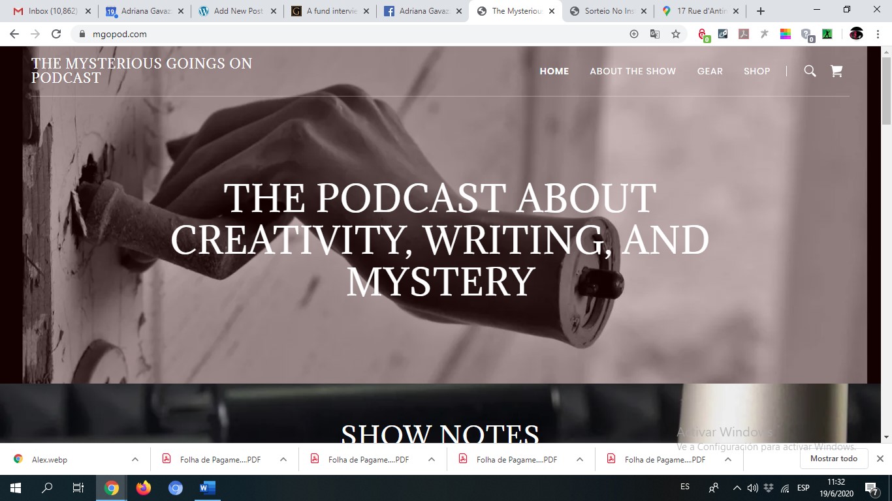Open Firefox from the Windows taskbar
Image resolution: width=892 pixels, height=501 pixels.
(144, 488)
